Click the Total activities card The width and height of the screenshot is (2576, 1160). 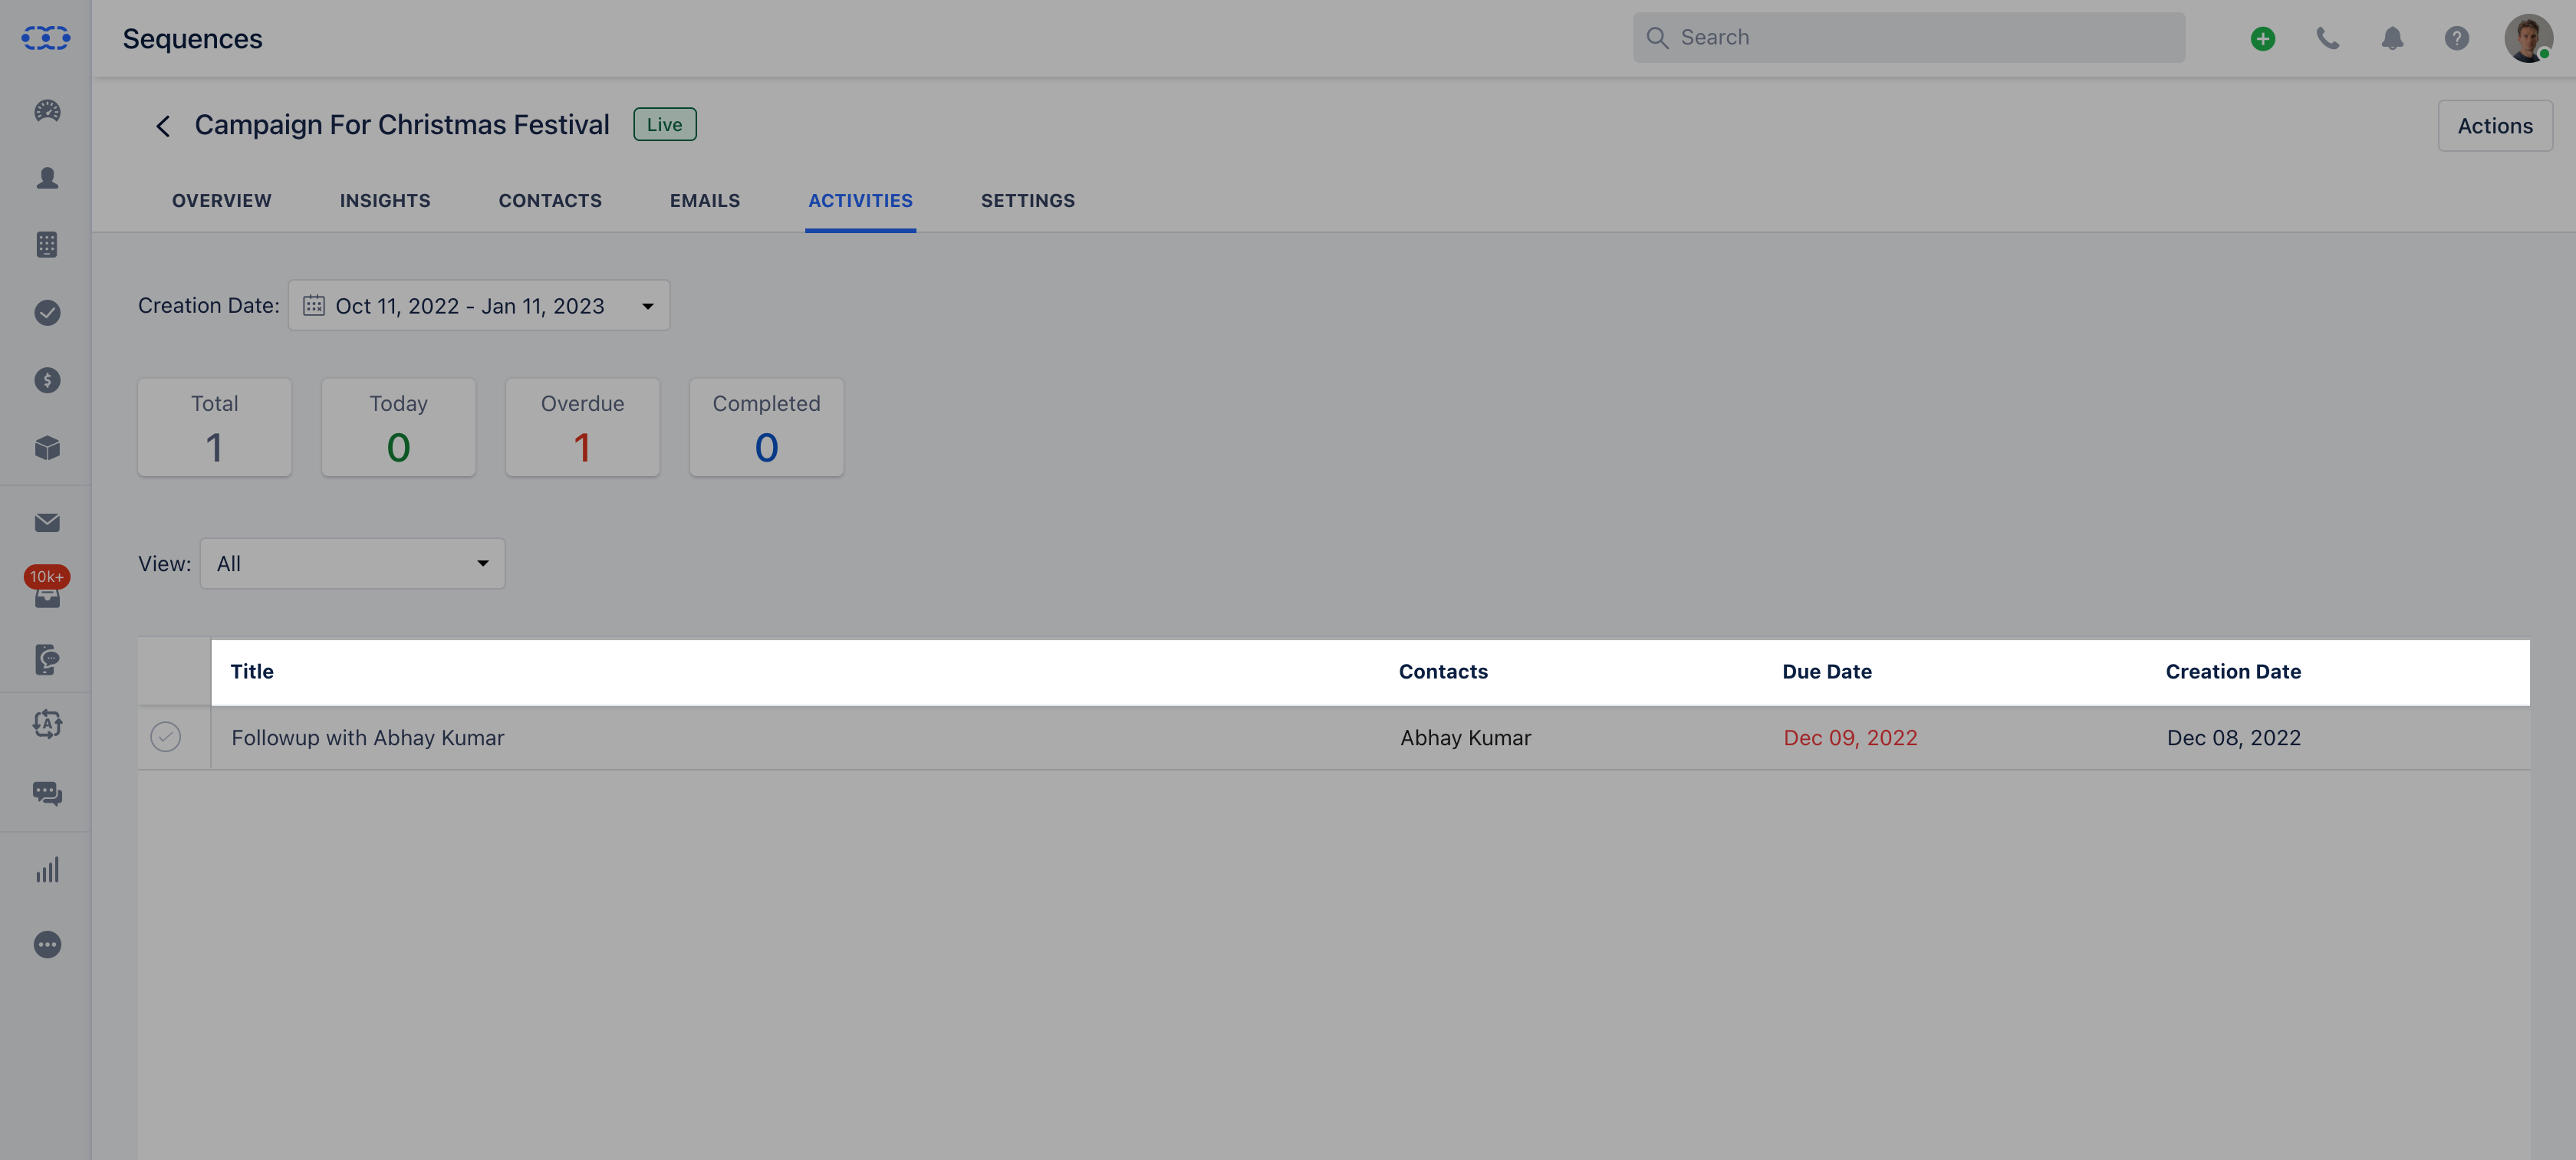215,427
